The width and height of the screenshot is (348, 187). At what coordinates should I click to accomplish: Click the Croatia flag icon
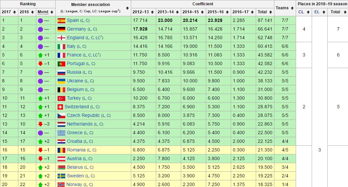point(61,141)
